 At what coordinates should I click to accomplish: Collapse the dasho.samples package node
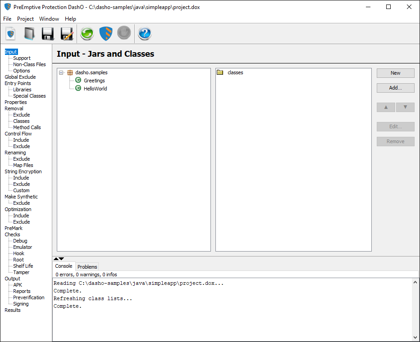(61, 72)
